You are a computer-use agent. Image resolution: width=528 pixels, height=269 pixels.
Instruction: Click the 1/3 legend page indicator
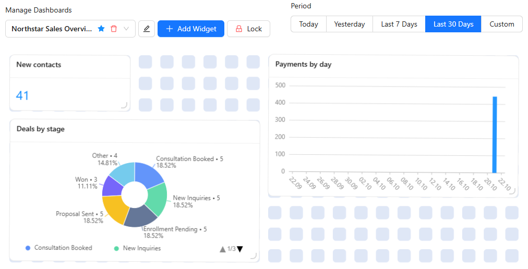[x=231, y=249]
